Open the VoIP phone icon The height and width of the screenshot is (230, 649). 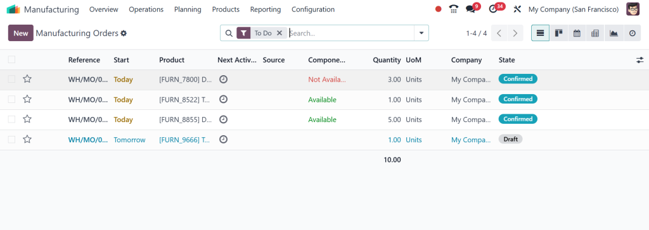454,9
